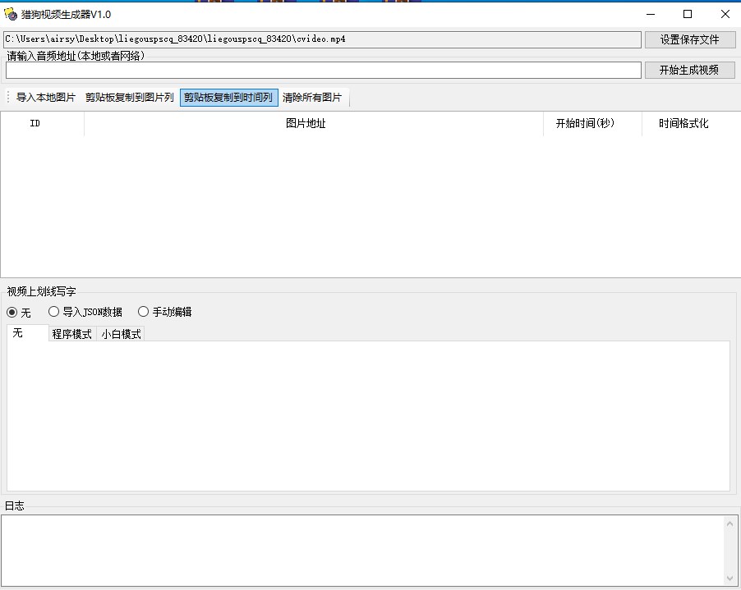741x590 pixels.
Task: Click 设置保存文件 button
Action: [x=689, y=39]
